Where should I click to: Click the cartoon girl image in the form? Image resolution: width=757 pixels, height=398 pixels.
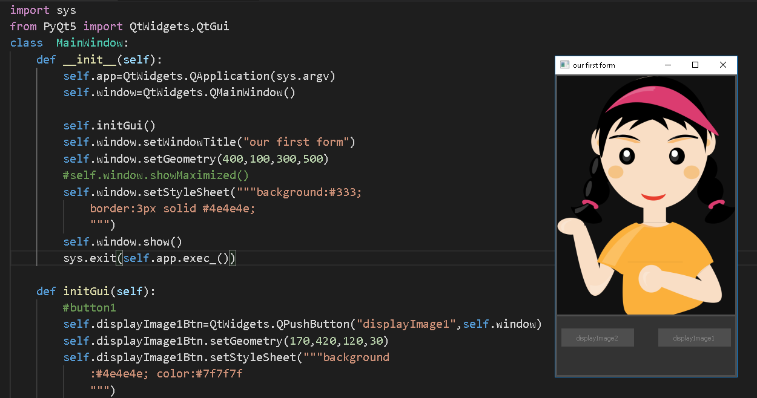coord(646,194)
